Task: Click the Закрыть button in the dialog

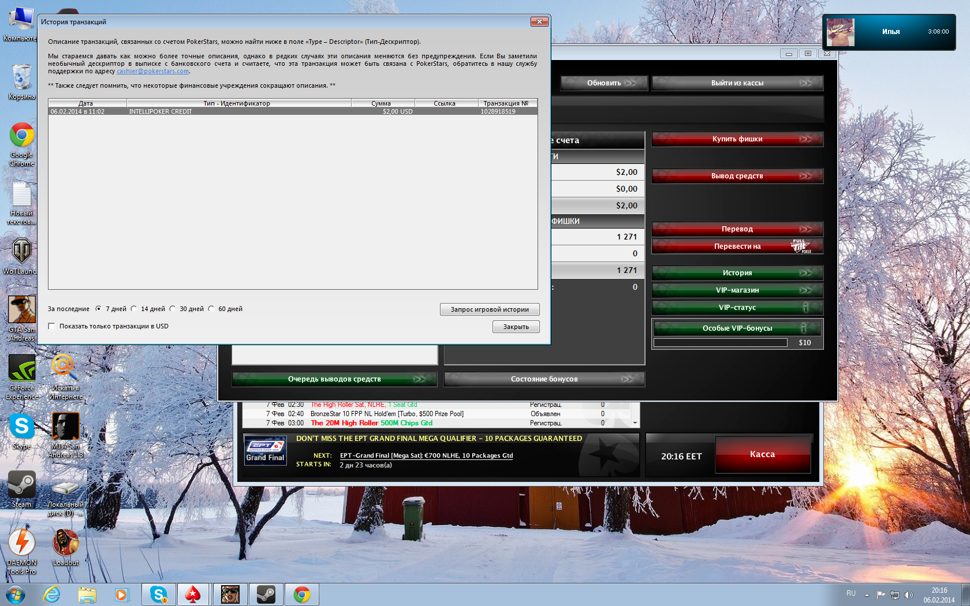Action: point(516,327)
